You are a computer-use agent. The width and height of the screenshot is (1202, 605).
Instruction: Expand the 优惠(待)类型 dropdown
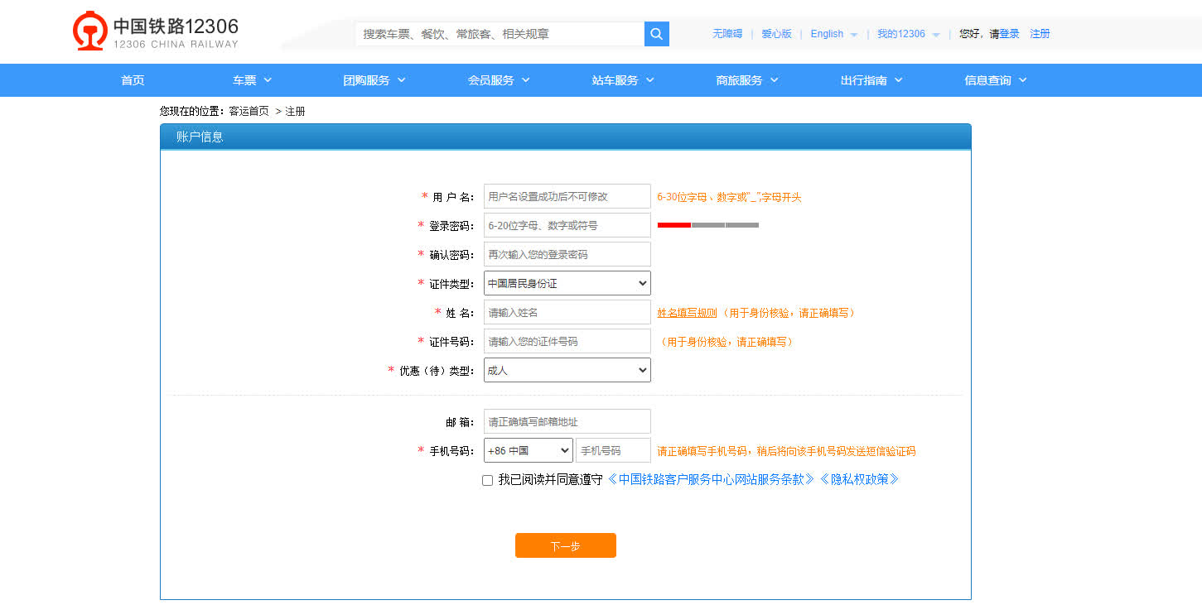click(567, 370)
